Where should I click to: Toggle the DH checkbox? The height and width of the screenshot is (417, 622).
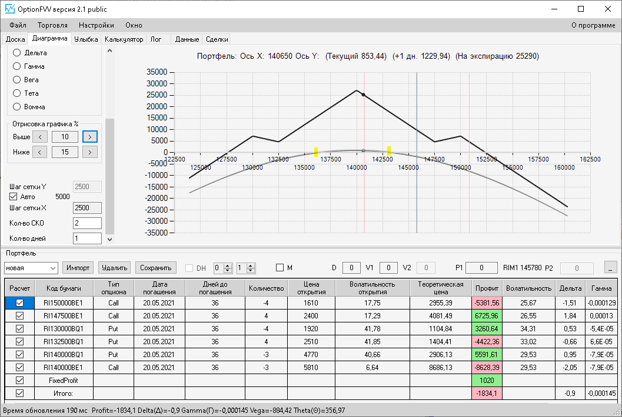[x=189, y=268]
